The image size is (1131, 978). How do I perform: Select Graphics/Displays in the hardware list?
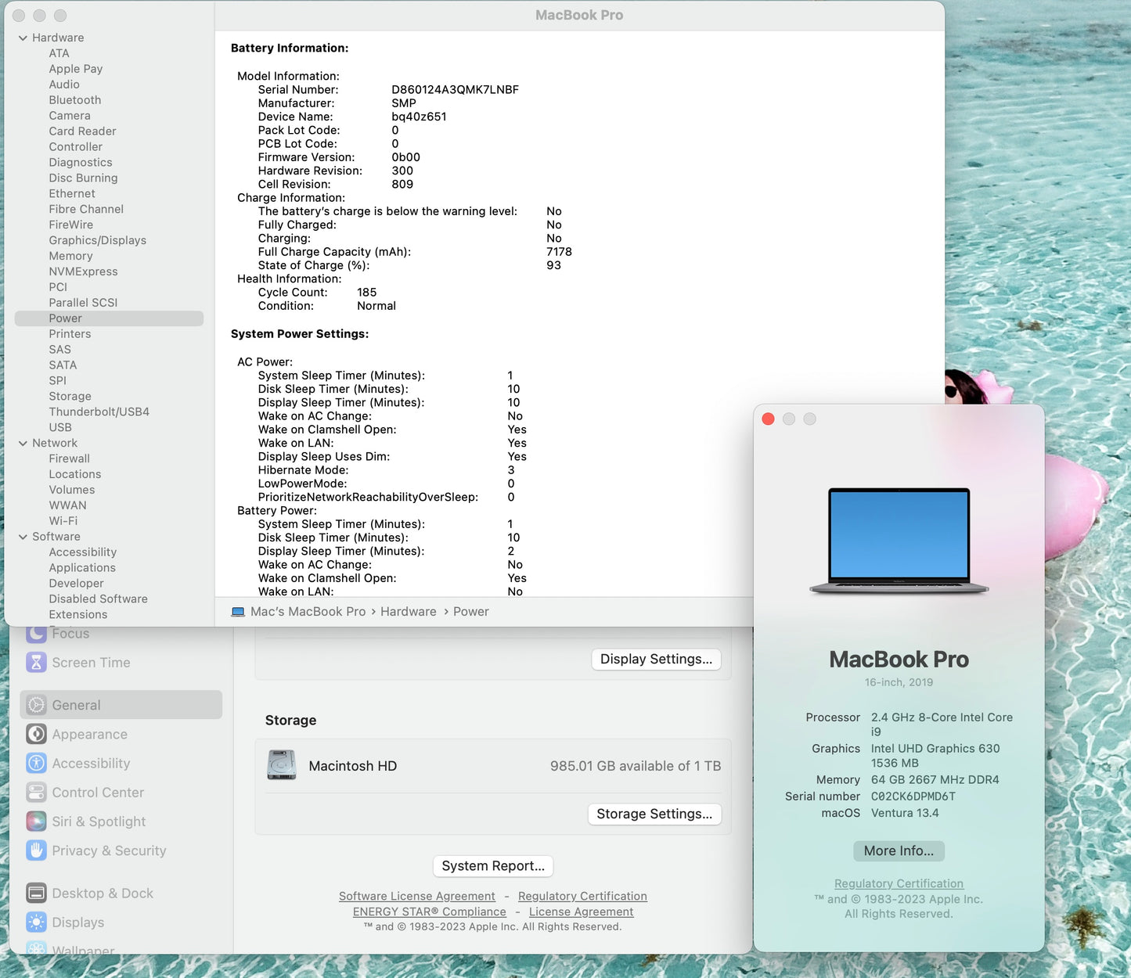point(97,240)
